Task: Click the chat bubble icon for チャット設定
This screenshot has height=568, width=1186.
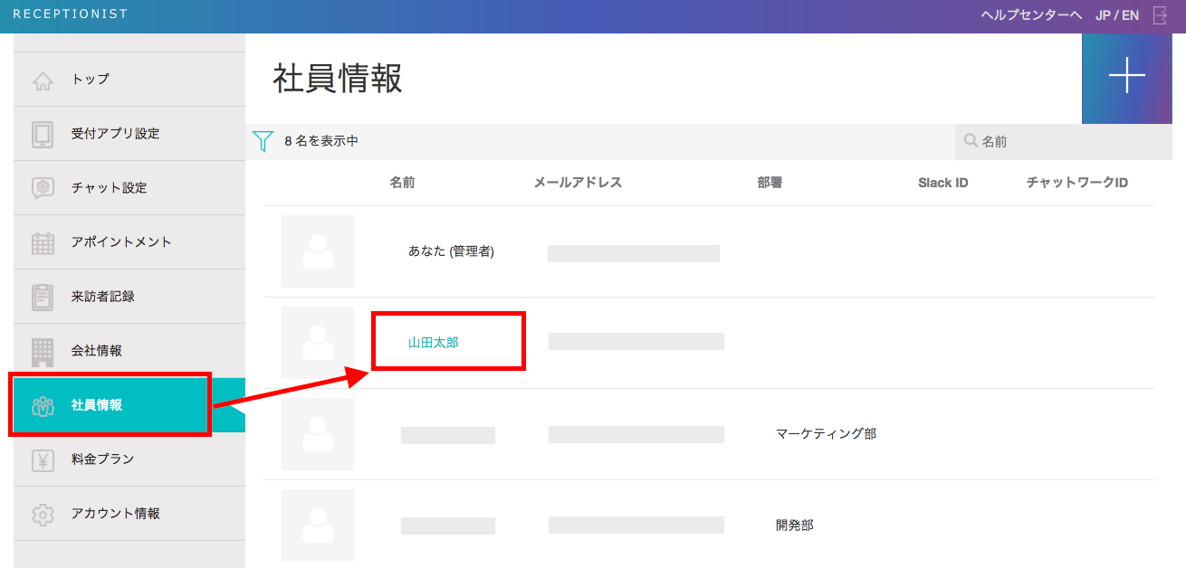Action: (x=43, y=188)
